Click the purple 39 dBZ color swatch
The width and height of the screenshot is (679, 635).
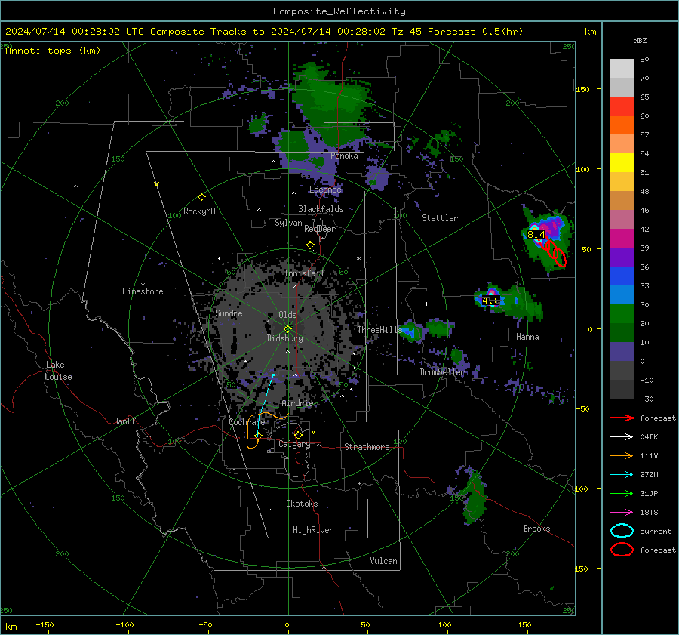tap(622, 257)
